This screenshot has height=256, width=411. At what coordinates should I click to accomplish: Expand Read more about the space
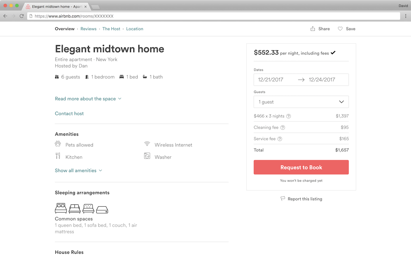point(85,99)
